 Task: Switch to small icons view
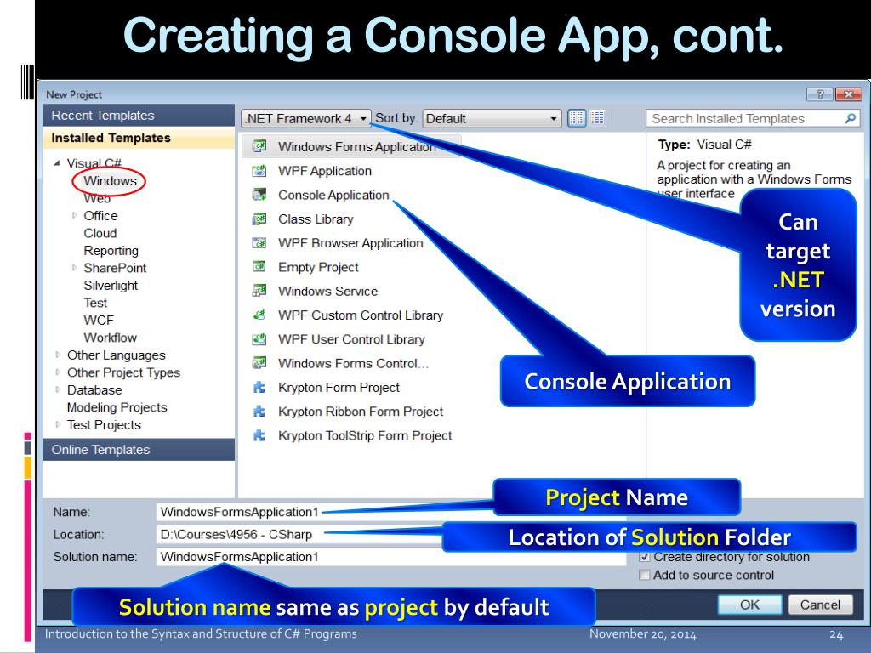click(577, 118)
